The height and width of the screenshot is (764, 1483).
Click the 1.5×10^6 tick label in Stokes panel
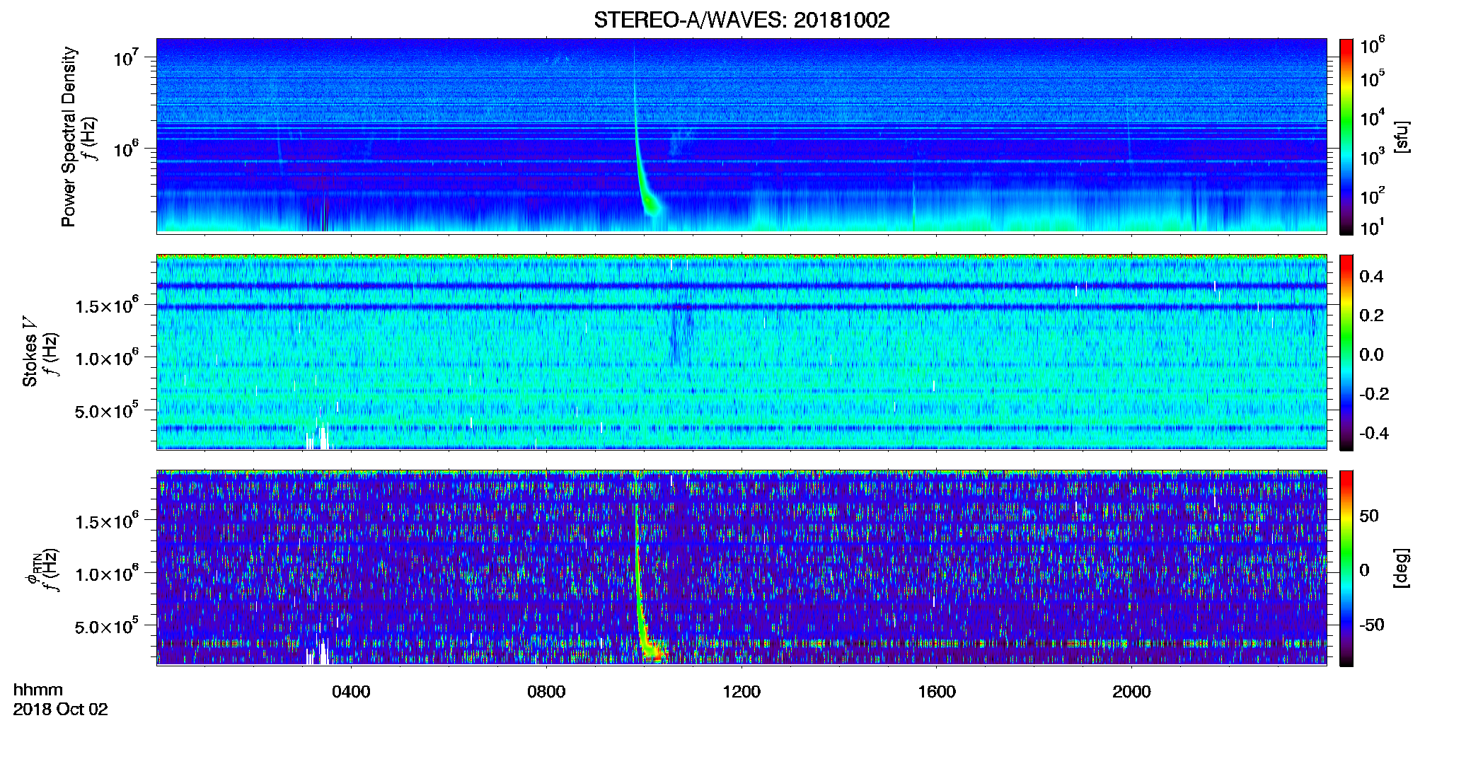pos(106,306)
